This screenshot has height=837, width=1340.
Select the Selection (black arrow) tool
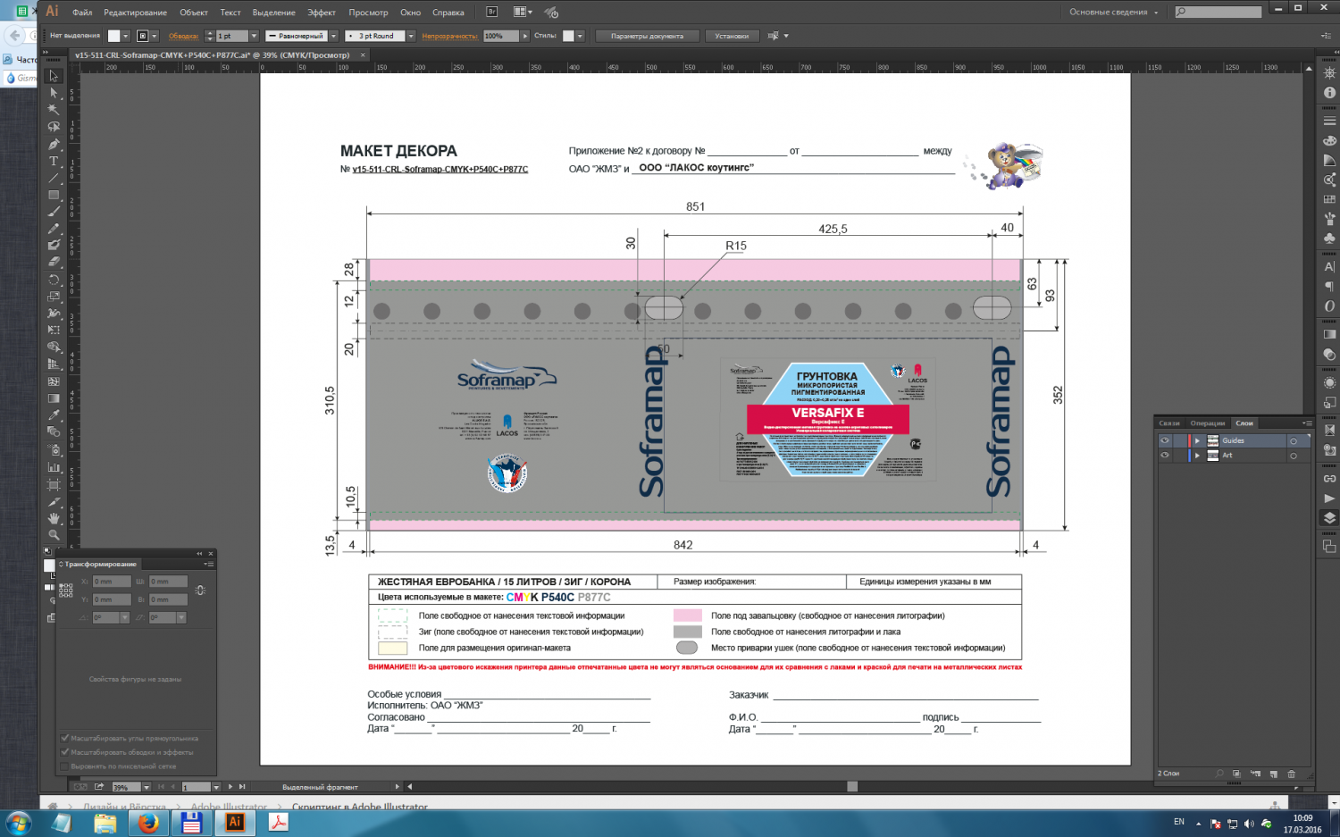[x=54, y=76]
